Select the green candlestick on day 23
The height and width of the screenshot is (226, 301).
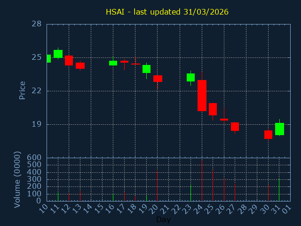click(190, 77)
